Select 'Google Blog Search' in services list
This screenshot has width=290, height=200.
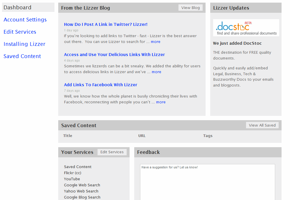point(82,197)
